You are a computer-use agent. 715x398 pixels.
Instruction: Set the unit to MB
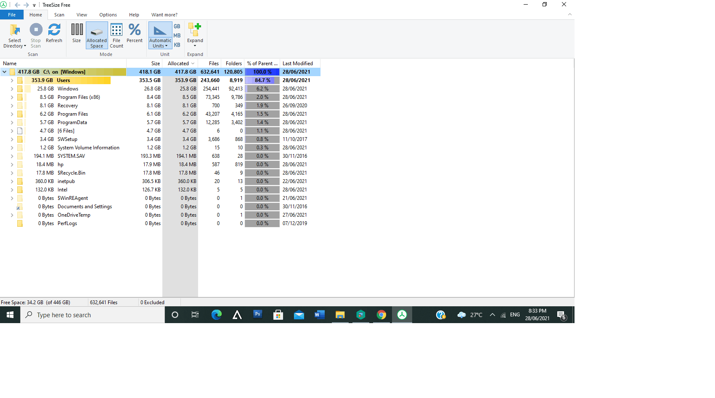[177, 36]
